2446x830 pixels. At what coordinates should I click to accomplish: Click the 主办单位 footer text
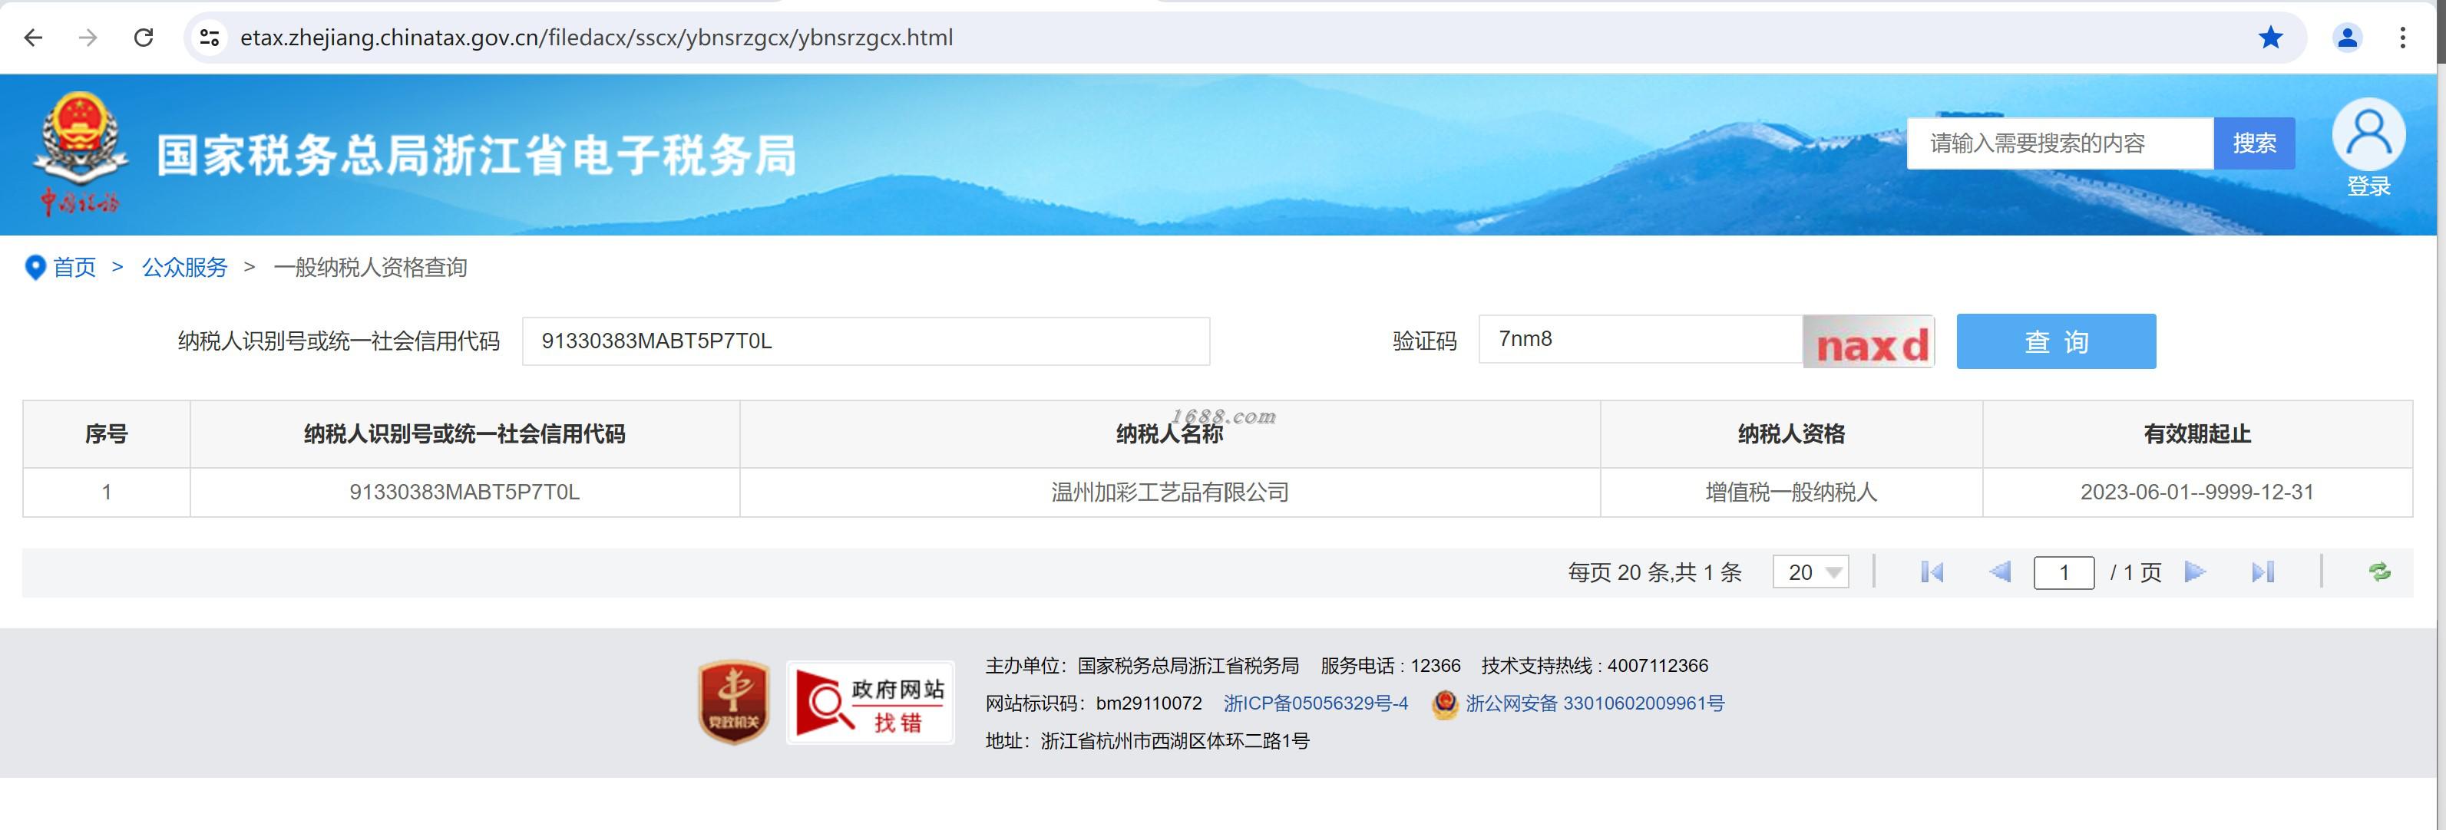tap(1142, 666)
